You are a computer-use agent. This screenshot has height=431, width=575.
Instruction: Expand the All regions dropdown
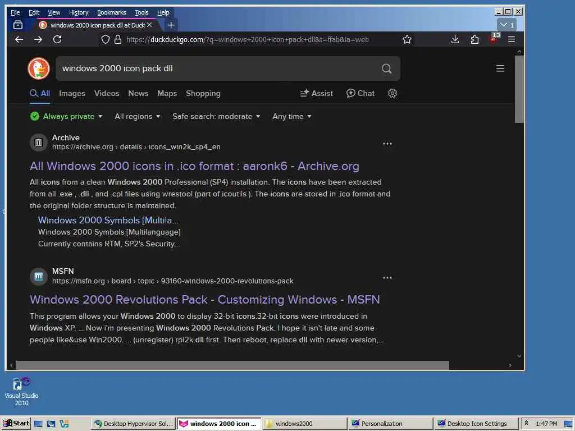pos(138,117)
